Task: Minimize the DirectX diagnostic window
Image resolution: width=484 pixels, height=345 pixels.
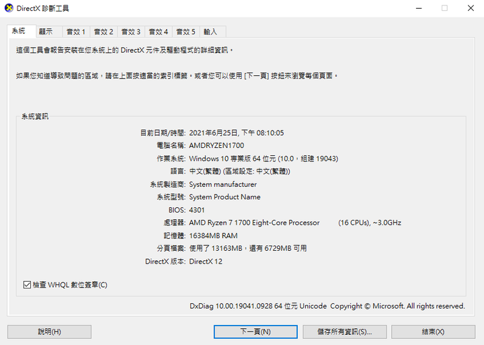Action: [419, 8]
